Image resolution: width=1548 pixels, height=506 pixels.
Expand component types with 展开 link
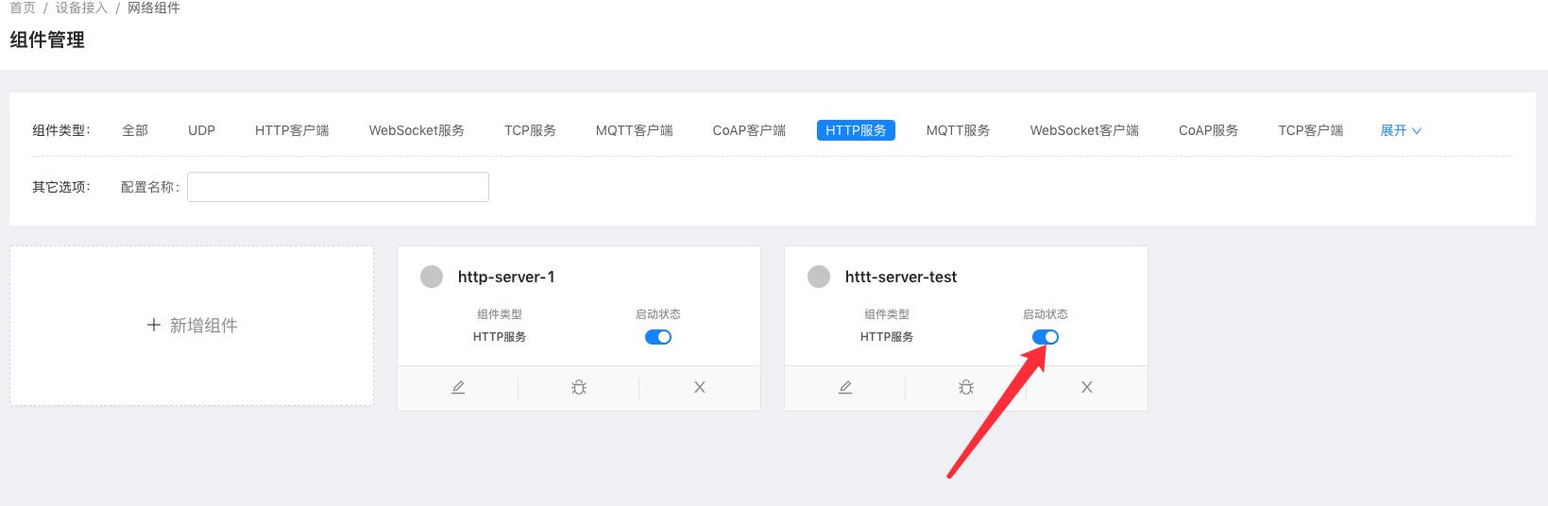(1400, 130)
